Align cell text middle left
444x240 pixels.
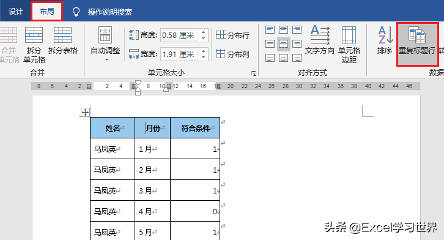(x=270, y=44)
